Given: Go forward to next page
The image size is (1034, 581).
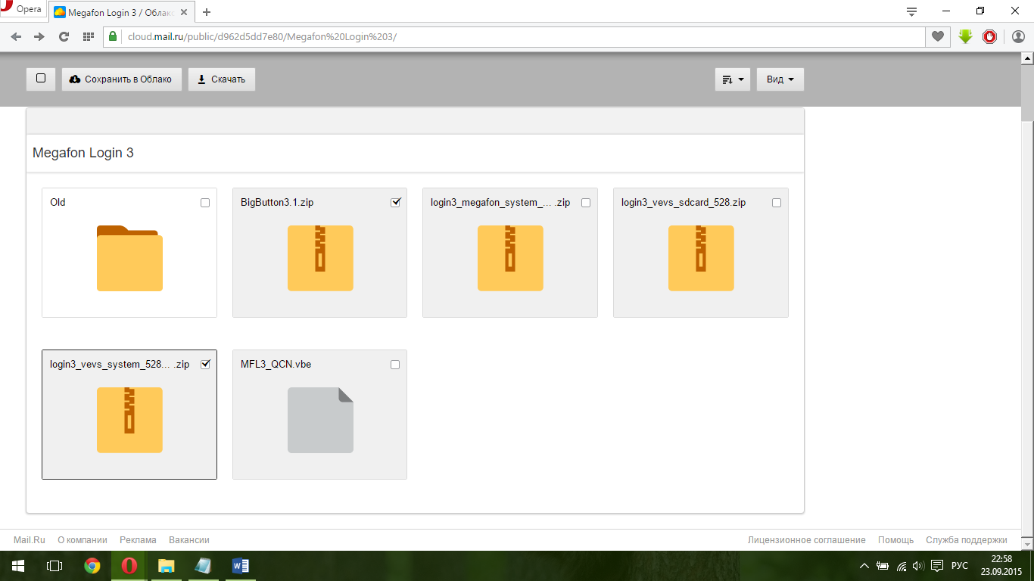Looking at the screenshot, I should (x=39, y=36).
